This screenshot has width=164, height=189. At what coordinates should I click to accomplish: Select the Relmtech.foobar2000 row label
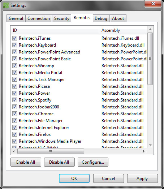39,107
